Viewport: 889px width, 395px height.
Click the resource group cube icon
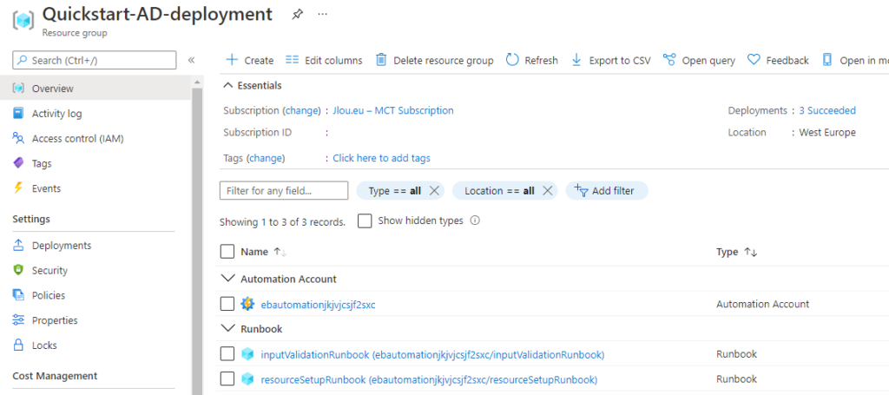23,21
